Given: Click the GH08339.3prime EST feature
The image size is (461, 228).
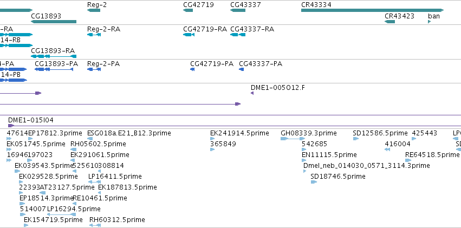Looking at the screenshot, I should [293, 139].
